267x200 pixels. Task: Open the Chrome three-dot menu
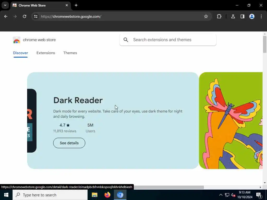click(261, 16)
